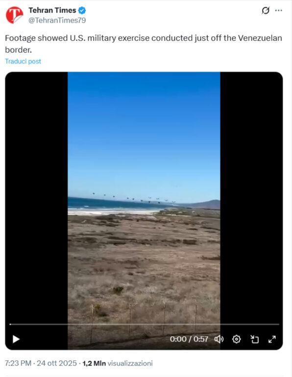The image size is (292, 377).
Task: Expand the video to fullscreen
Action: (x=272, y=339)
